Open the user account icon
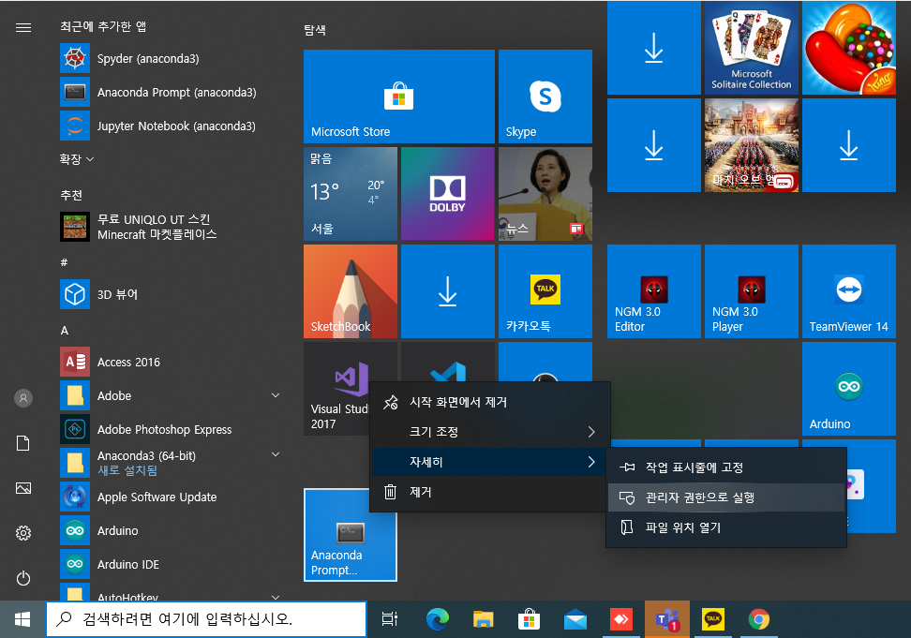The height and width of the screenshot is (638, 911). point(23,398)
